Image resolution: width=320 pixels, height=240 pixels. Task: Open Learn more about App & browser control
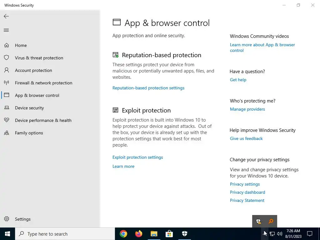point(262,47)
